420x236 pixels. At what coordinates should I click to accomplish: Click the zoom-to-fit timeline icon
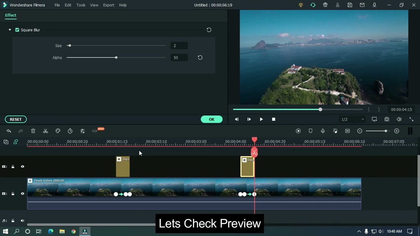347,131
